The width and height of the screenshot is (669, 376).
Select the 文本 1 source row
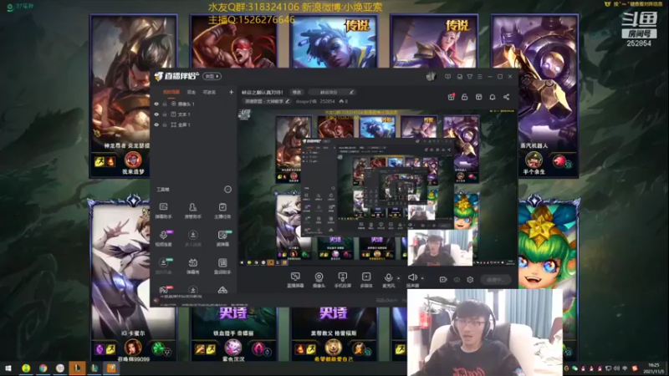(x=194, y=114)
